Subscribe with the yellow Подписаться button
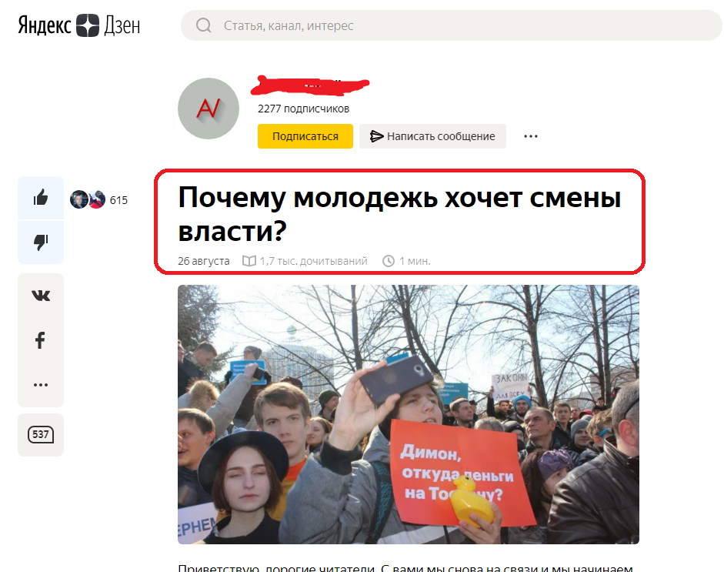Screen dimensions: 724x572 click(305, 136)
